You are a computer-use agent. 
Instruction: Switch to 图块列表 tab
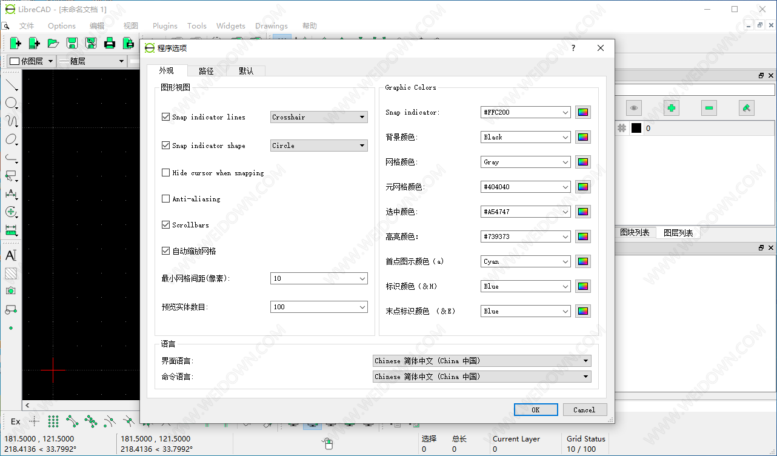click(x=635, y=232)
